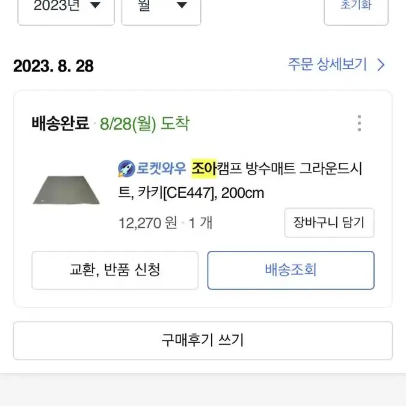The width and height of the screenshot is (406, 406).
Task: Click the highlighted 조아 search term
Action: [x=204, y=168]
